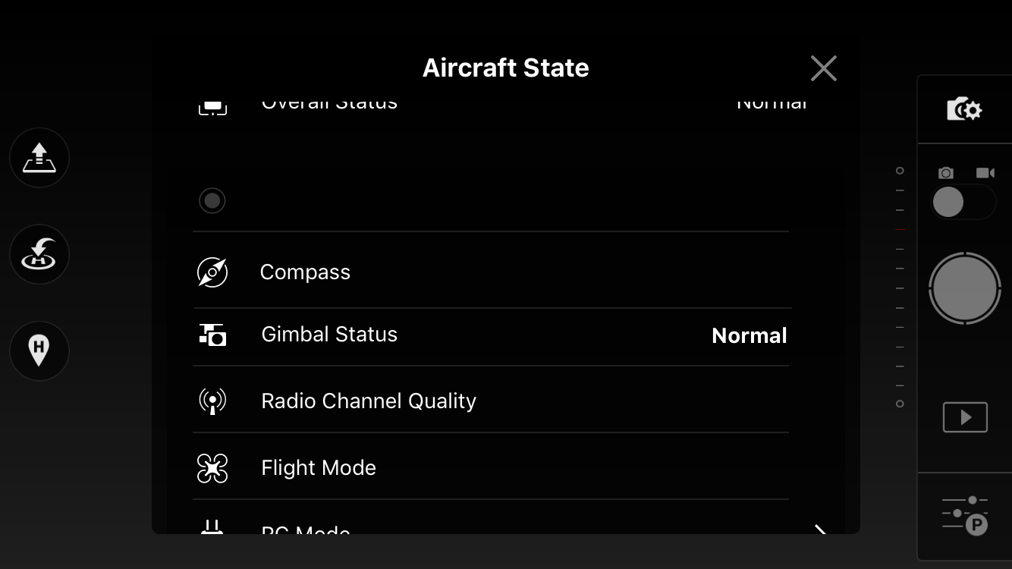Open Radio Channel Quality entry

[492, 401]
